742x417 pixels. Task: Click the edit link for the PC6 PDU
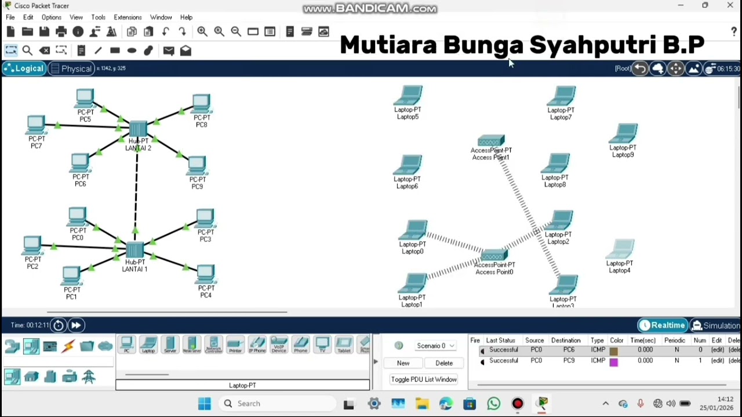pos(717,350)
